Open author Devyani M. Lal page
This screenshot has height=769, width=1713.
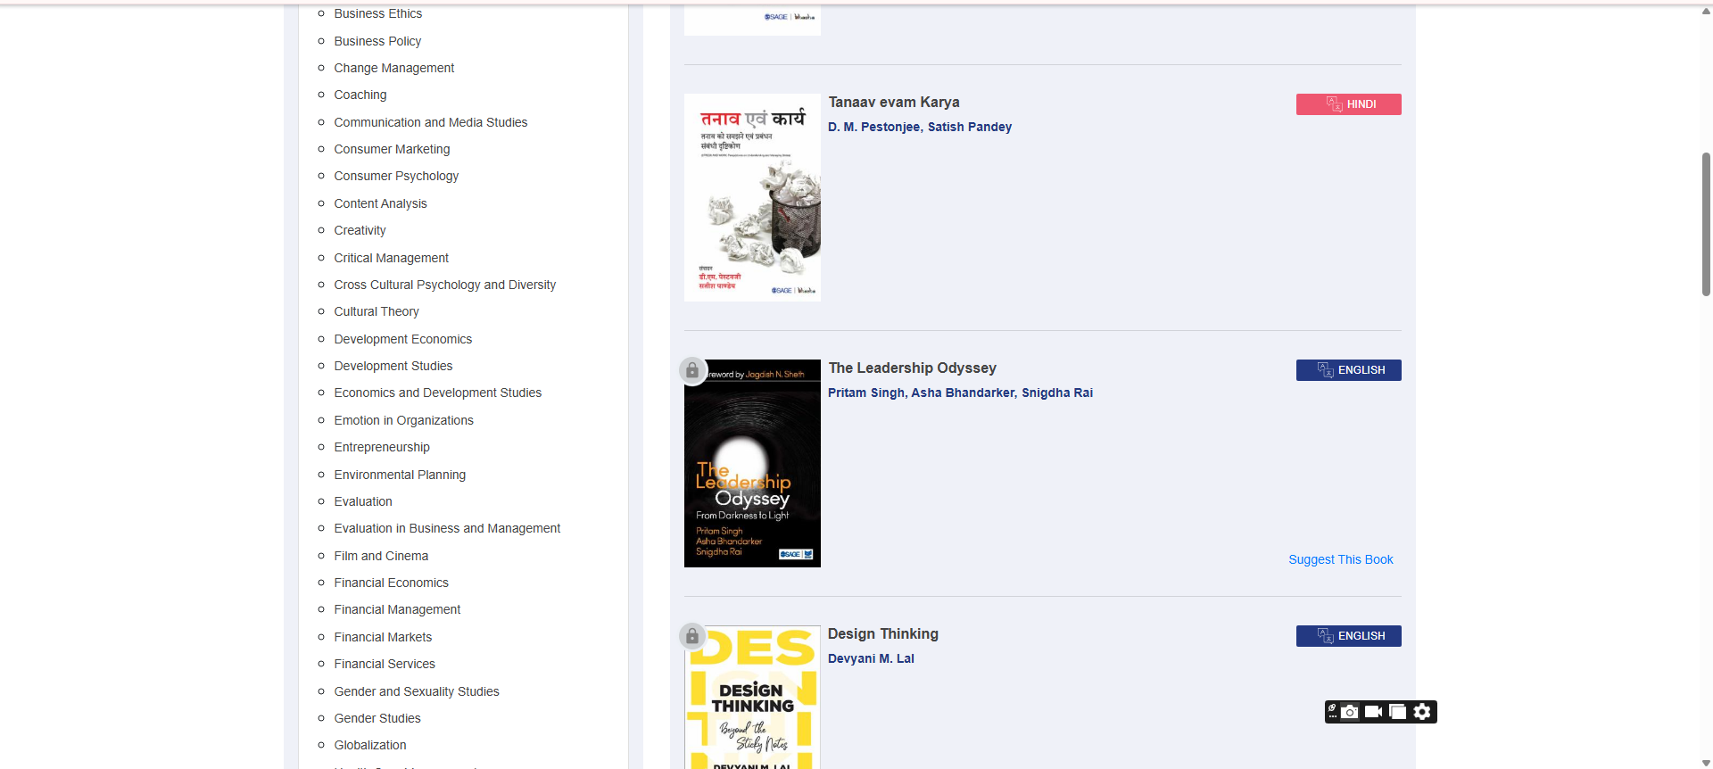[x=871, y=659]
